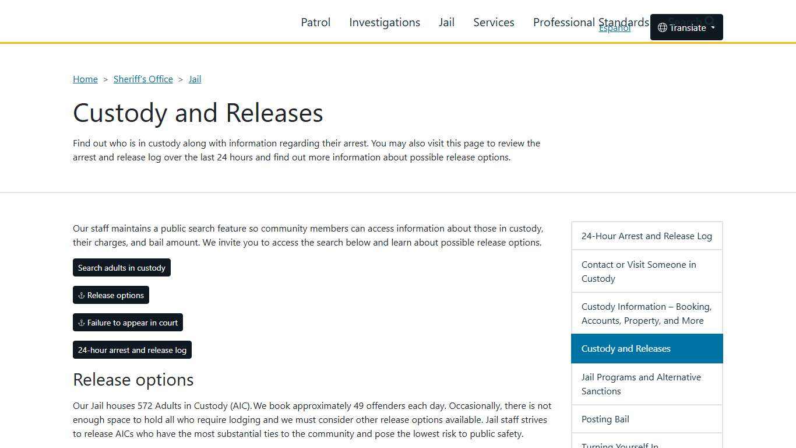This screenshot has height=448, width=796.
Task: Select Jail Programs and Alternative Sanctions
Action: [641, 384]
